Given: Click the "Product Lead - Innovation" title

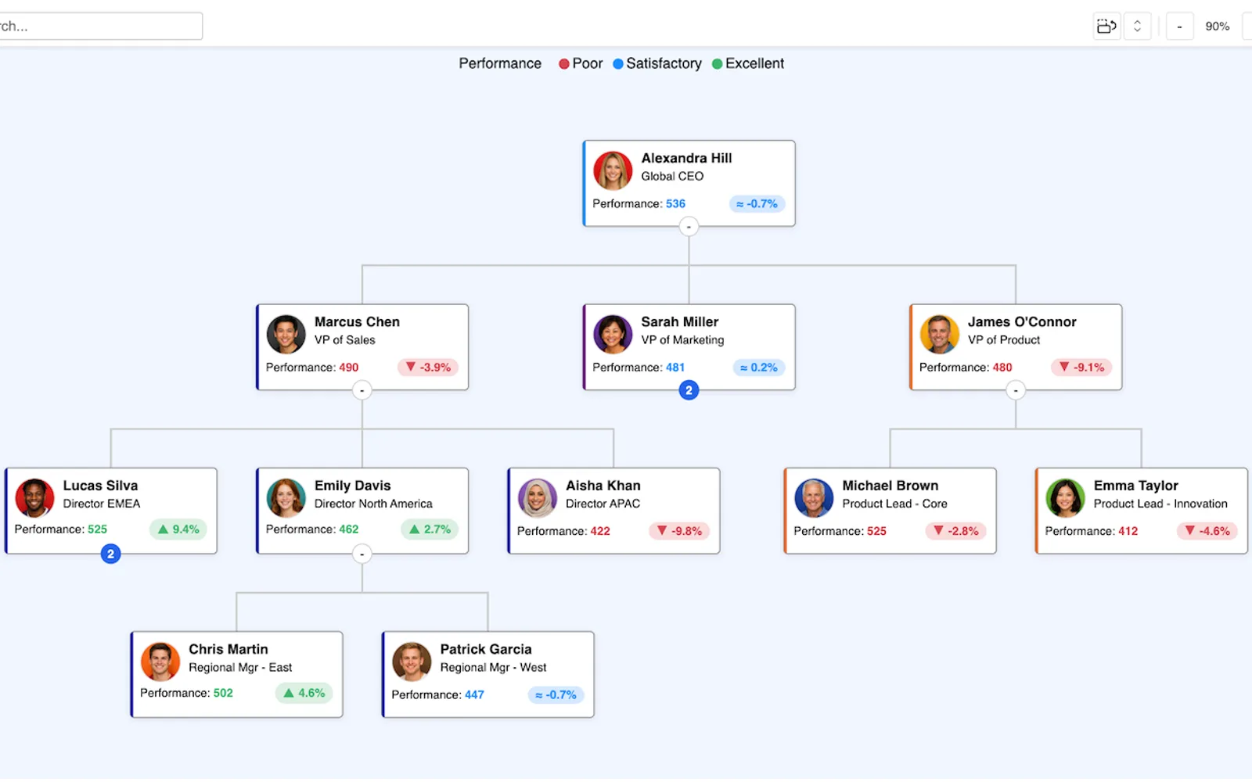Looking at the screenshot, I should click(x=1160, y=504).
